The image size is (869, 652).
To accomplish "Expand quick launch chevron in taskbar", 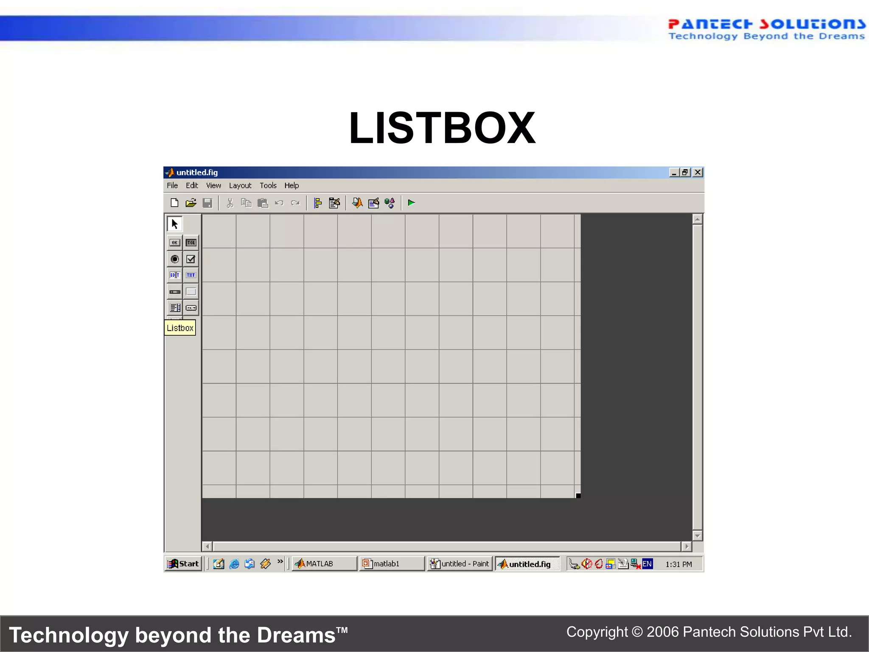I will pos(280,562).
